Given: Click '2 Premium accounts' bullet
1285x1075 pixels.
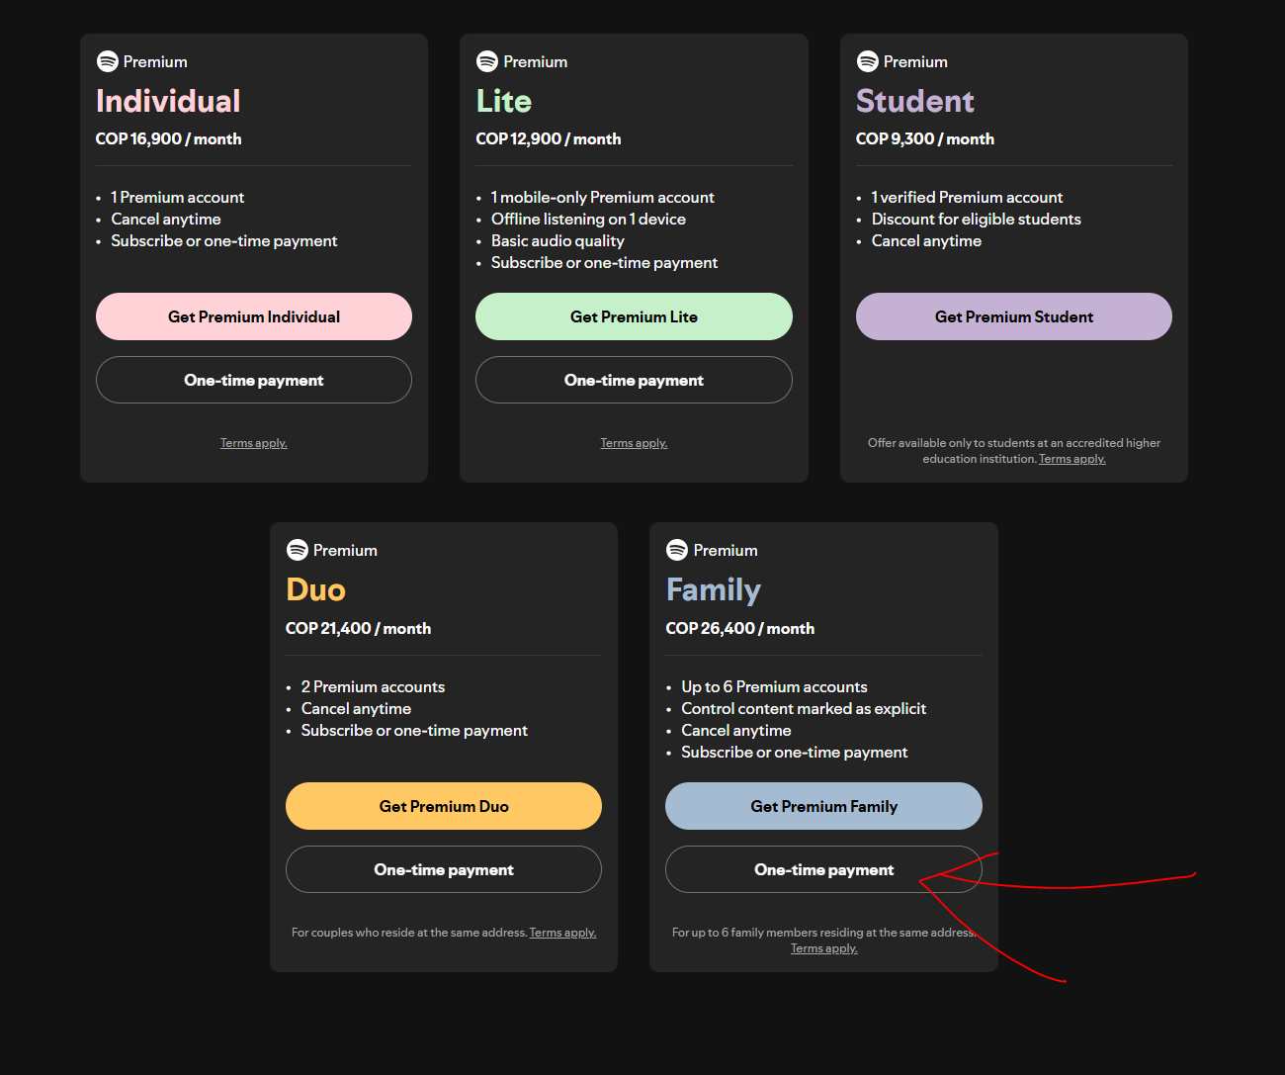Looking at the screenshot, I should click(373, 687).
